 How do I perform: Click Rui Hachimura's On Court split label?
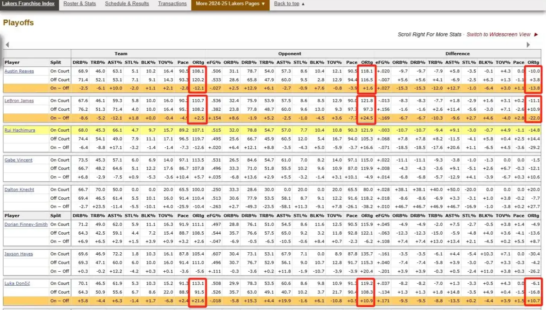[x=60, y=130]
